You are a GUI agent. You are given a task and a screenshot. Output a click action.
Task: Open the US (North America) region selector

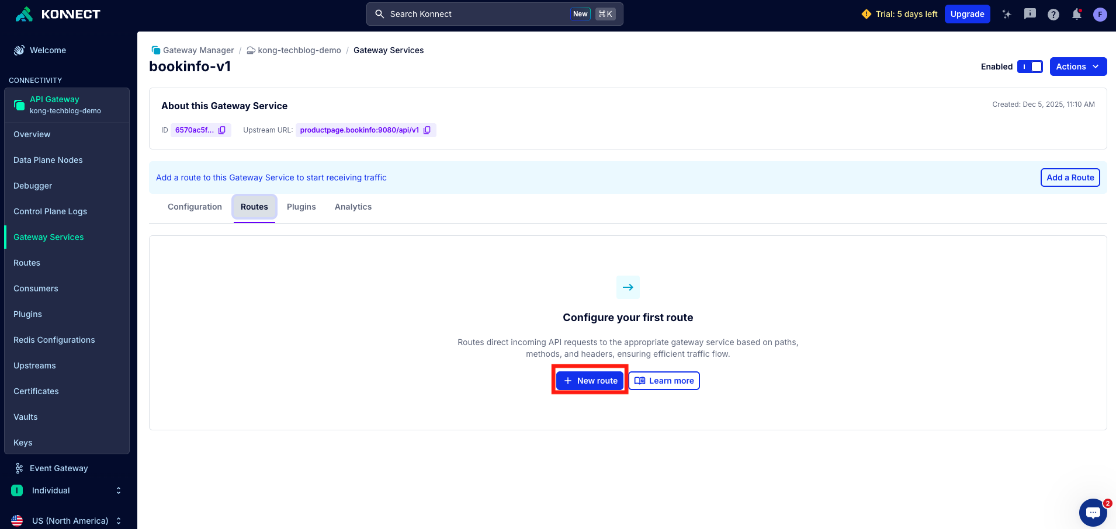(x=68, y=521)
